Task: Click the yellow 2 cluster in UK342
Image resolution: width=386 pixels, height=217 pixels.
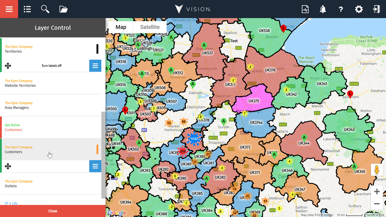Action: [286, 90]
